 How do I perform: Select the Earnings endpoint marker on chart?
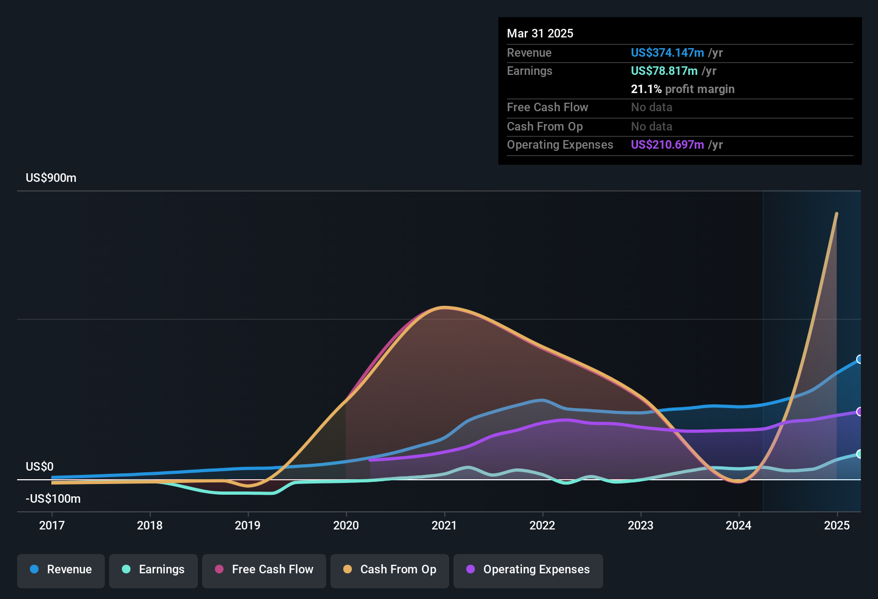click(859, 454)
